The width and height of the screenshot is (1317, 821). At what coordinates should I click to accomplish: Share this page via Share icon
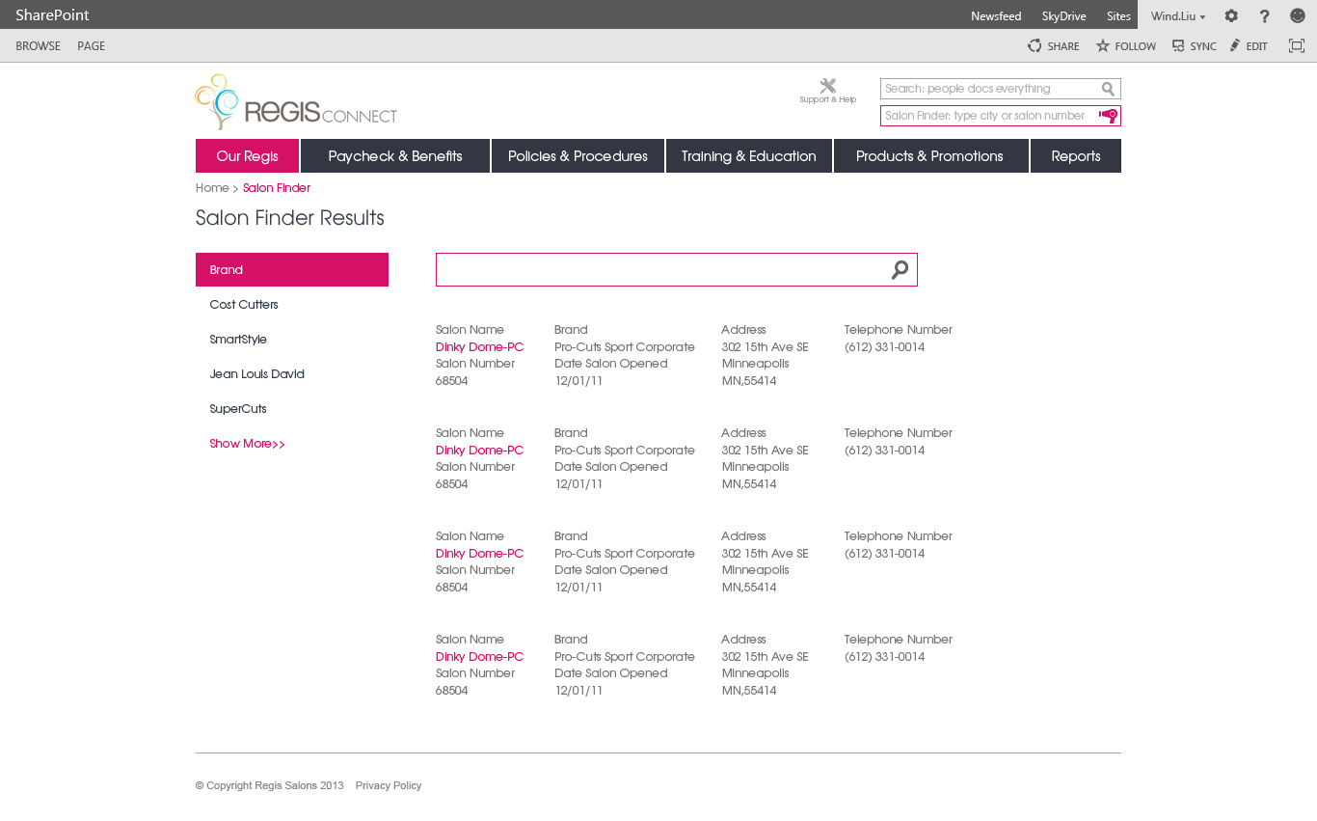[1035, 46]
